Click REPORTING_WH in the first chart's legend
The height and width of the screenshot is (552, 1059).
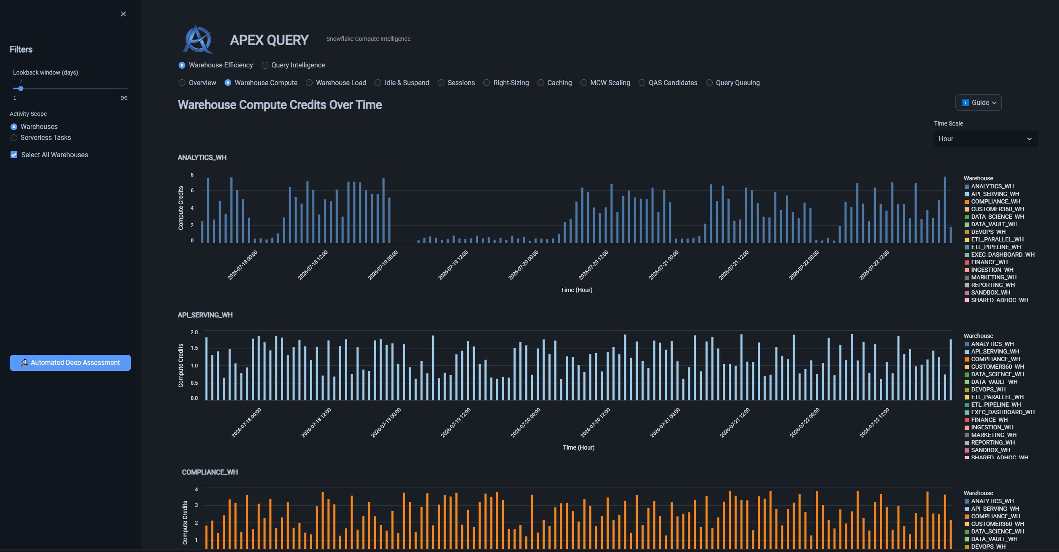(989, 285)
